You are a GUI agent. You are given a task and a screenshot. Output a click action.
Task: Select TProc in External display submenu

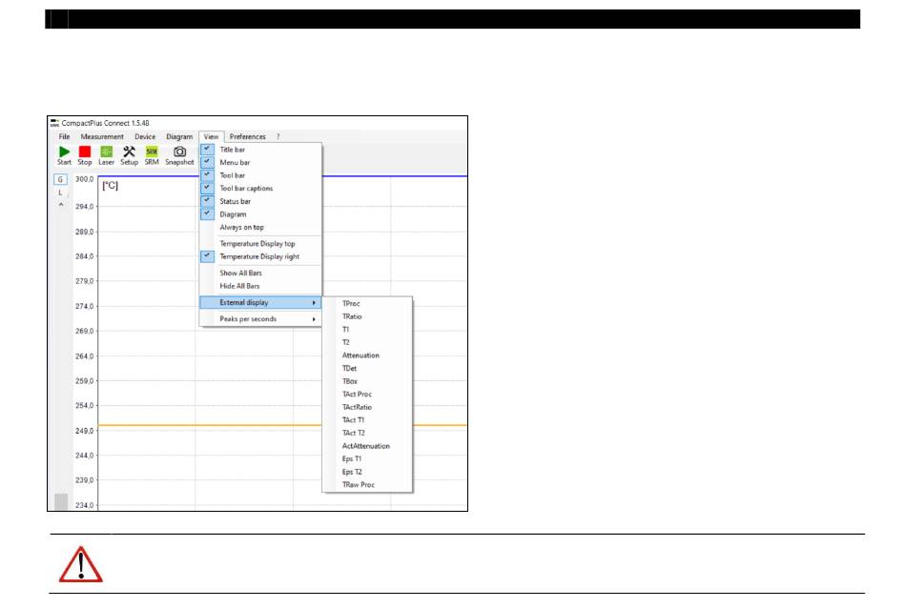[367, 304]
